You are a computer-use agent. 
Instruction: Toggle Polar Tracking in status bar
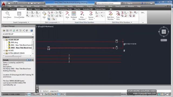pos(38,94)
